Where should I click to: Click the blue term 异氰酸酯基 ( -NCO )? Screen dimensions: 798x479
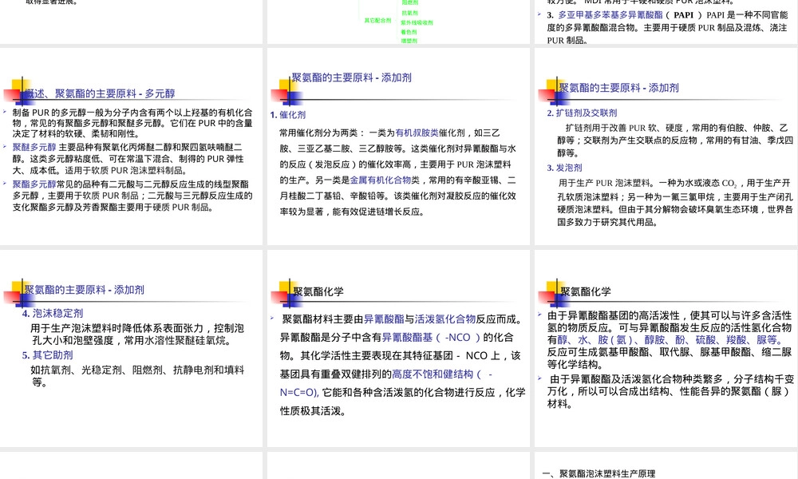[431, 338]
